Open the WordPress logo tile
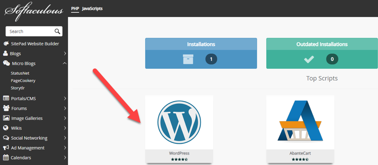The image size is (378, 165). click(x=179, y=122)
